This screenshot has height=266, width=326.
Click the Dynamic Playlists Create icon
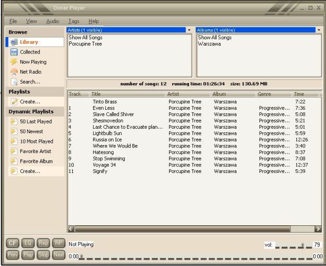coord(14,171)
